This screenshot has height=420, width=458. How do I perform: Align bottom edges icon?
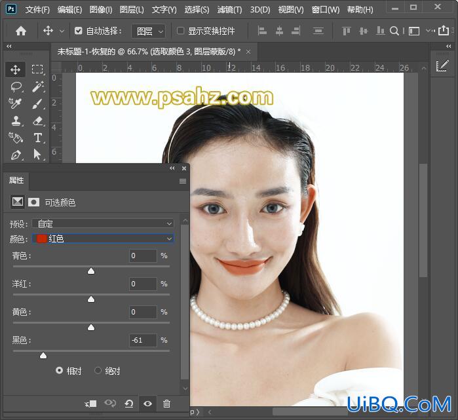pos(380,31)
